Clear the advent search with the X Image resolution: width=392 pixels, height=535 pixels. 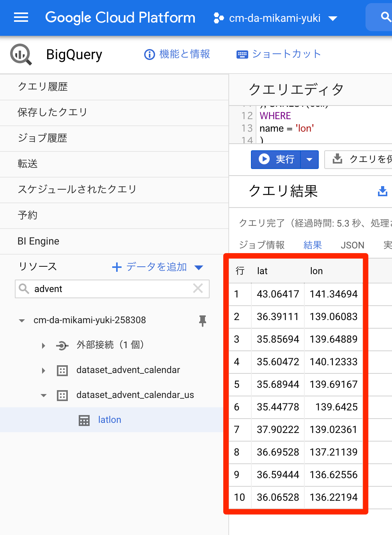[198, 289]
